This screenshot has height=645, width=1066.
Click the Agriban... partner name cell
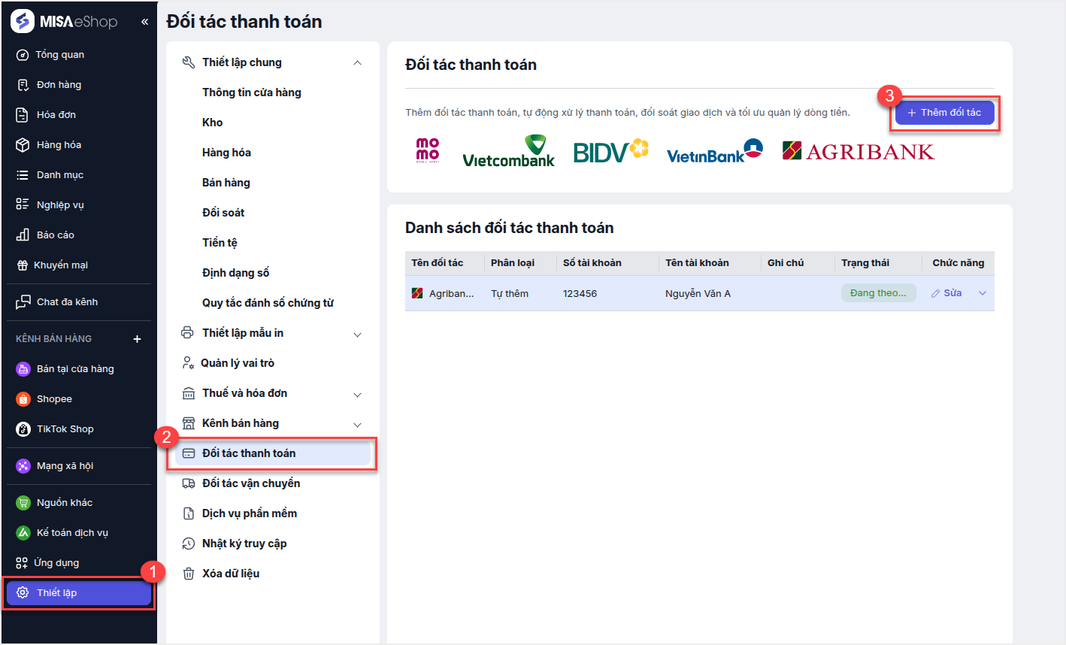pos(452,294)
